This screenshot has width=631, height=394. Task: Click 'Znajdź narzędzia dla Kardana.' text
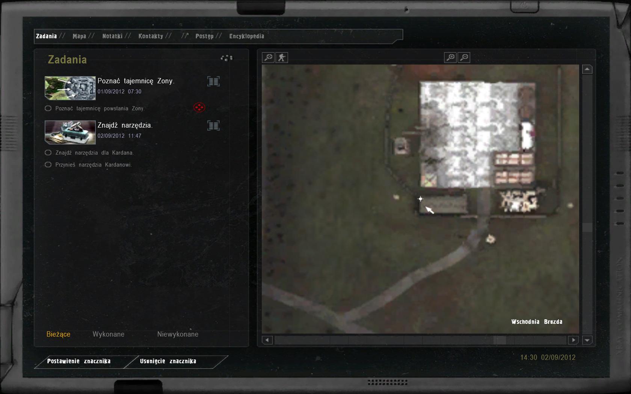(94, 153)
